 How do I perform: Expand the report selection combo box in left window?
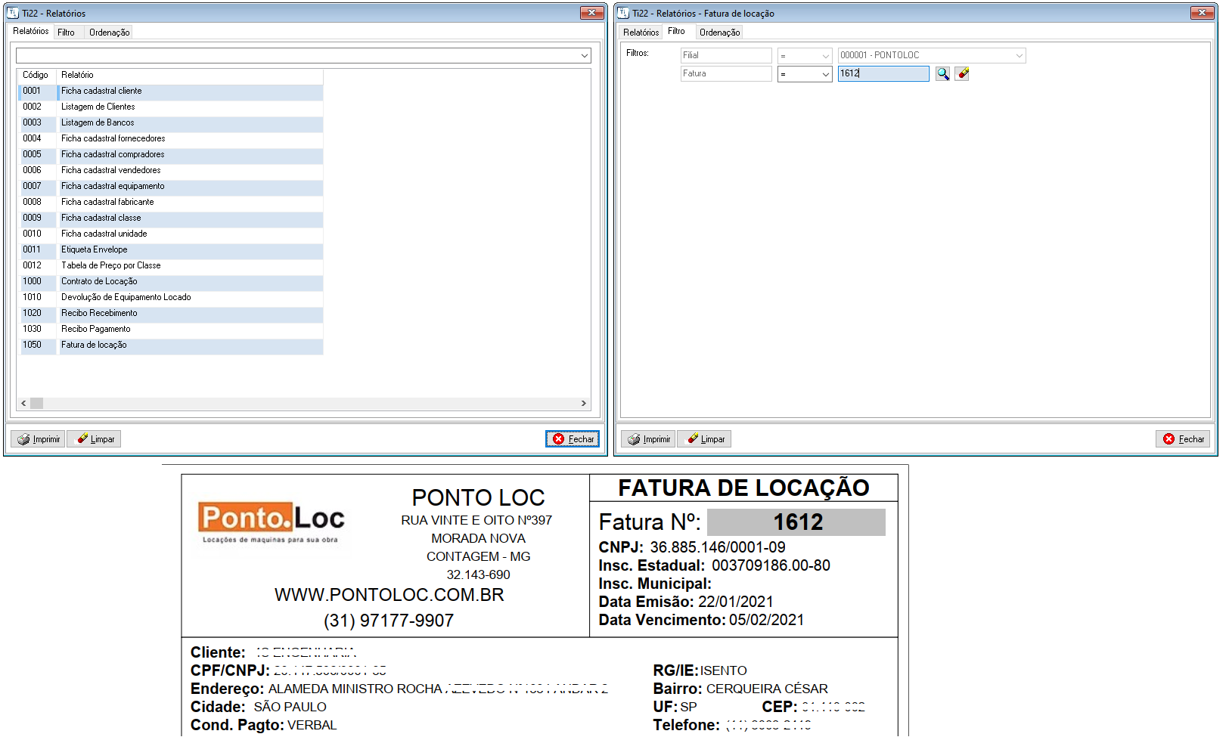click(585, 56)
